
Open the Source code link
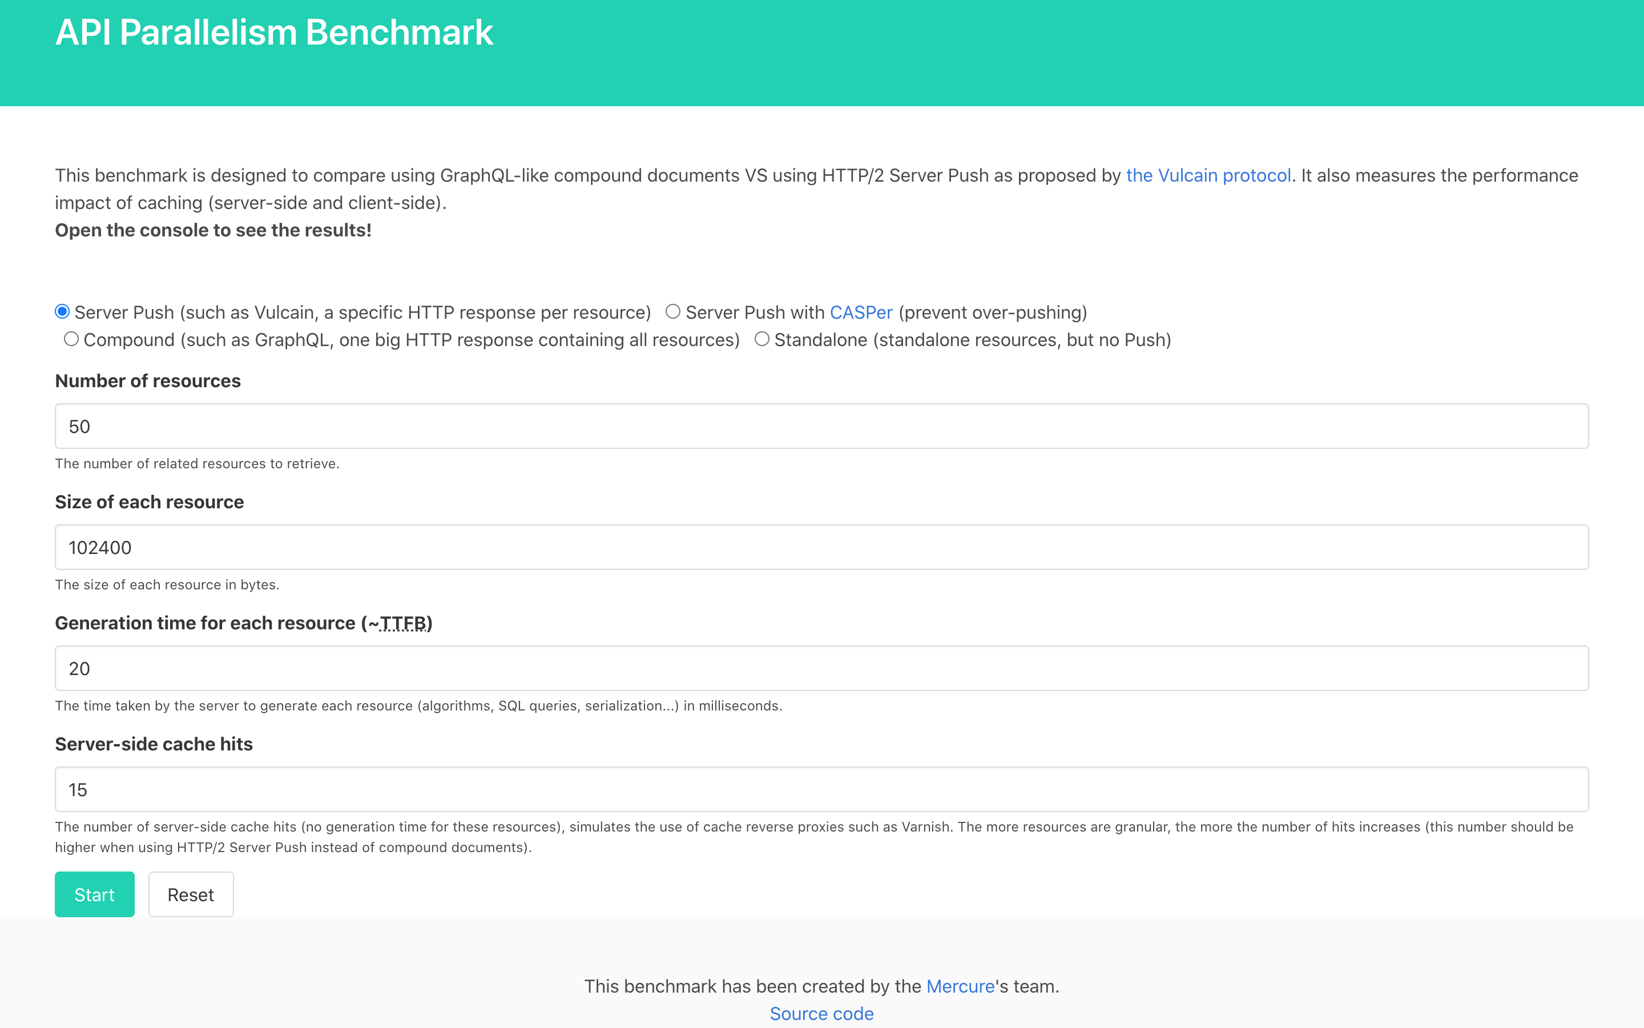coord(821,1013)
